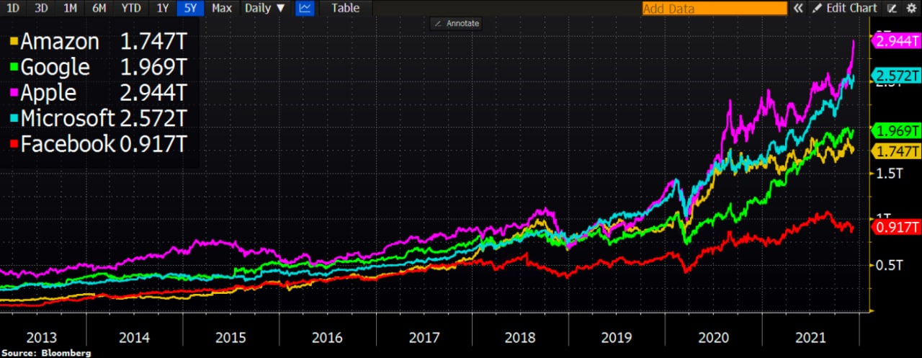Click the 1.747T Amazon value tag
This screenshot has height=358, width=922.
[x=897, y=151]
